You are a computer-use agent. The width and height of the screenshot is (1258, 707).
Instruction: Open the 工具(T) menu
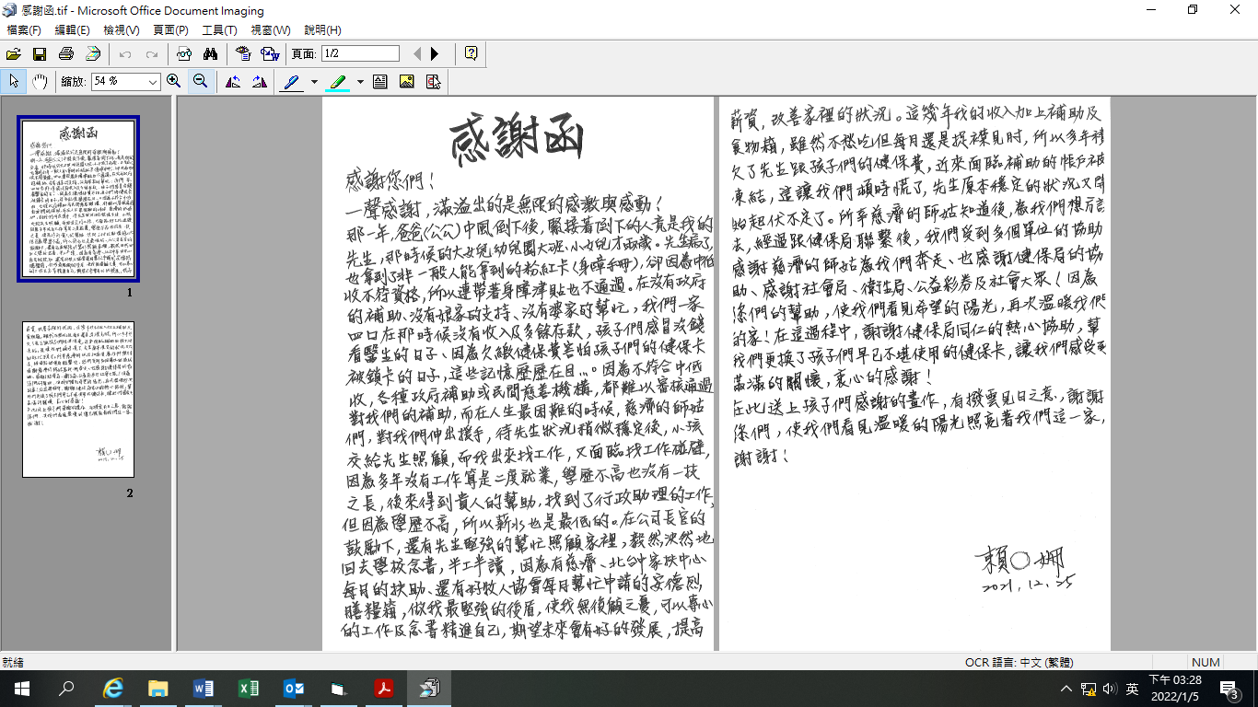click(x=219, y=30)
